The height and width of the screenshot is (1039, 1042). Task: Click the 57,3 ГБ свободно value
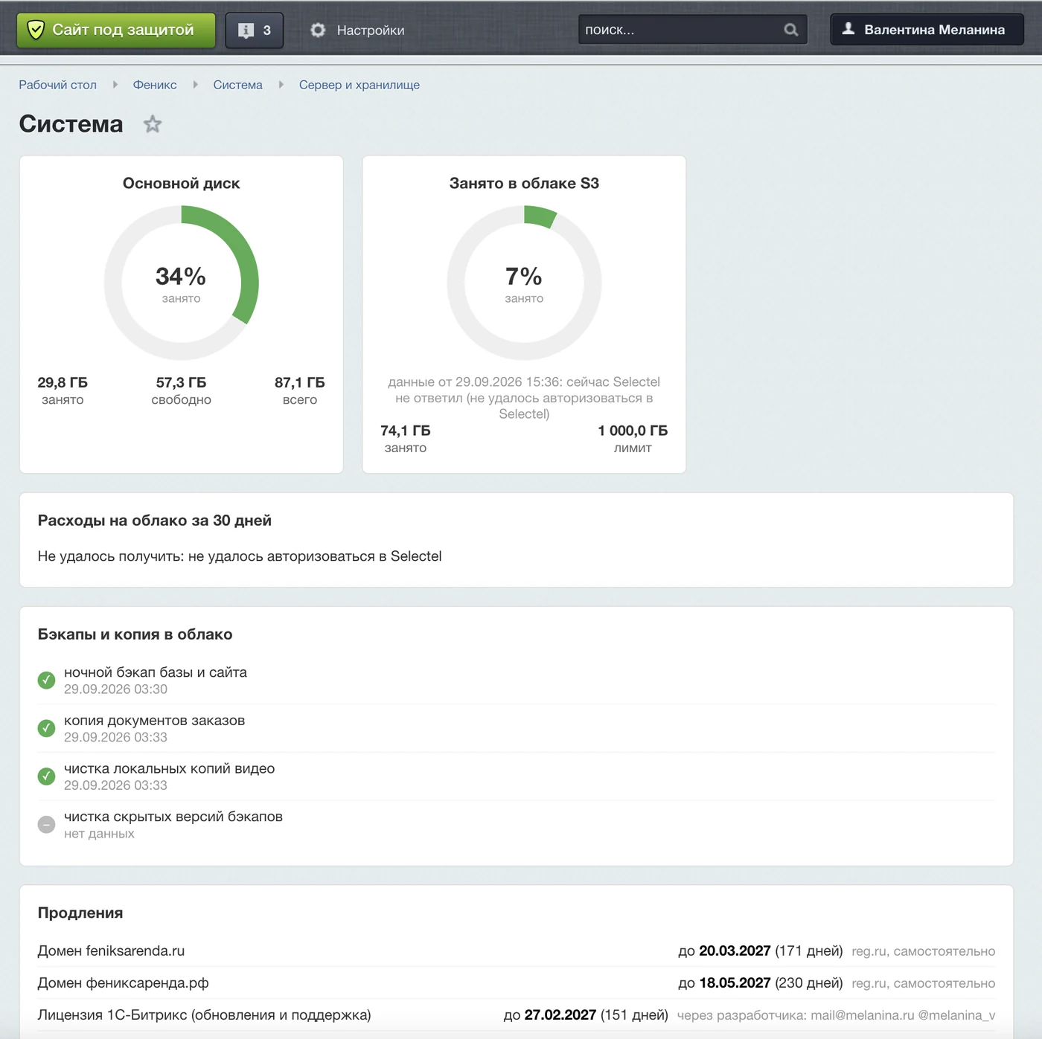pyautogui.click(x=182, y=390)
